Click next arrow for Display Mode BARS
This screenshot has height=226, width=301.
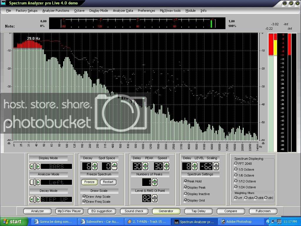coord(38,166)
